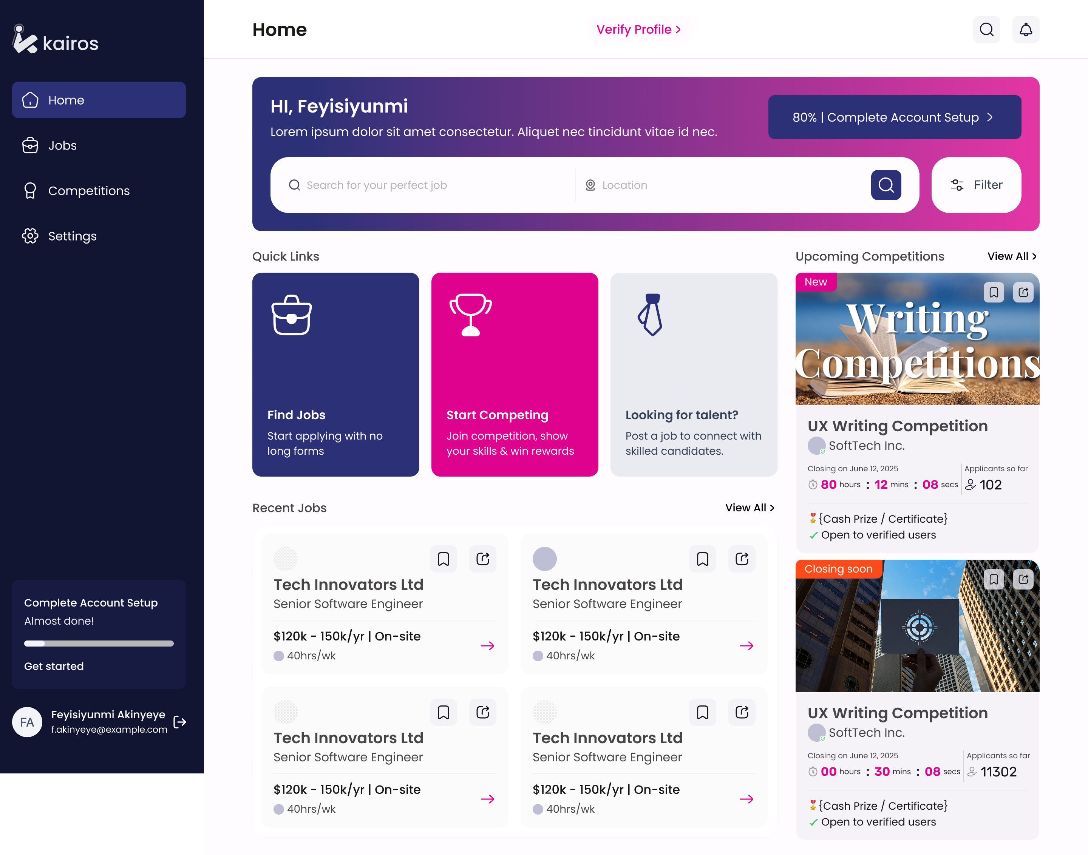This screenshot has height=855, width=1088.
Task: Select the Jobs icon in the sidebar
Action: [30, 145]
